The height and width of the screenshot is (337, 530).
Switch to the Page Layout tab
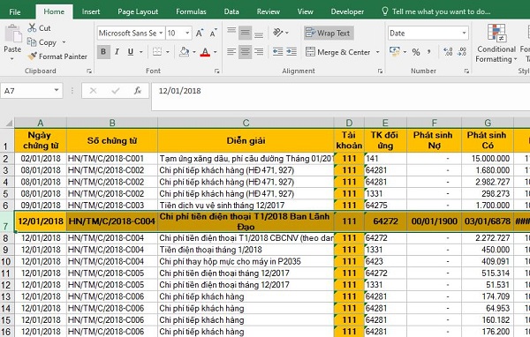coord(138,11)
